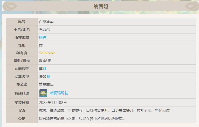Click the 特殊料理 row label

point(22,93)
